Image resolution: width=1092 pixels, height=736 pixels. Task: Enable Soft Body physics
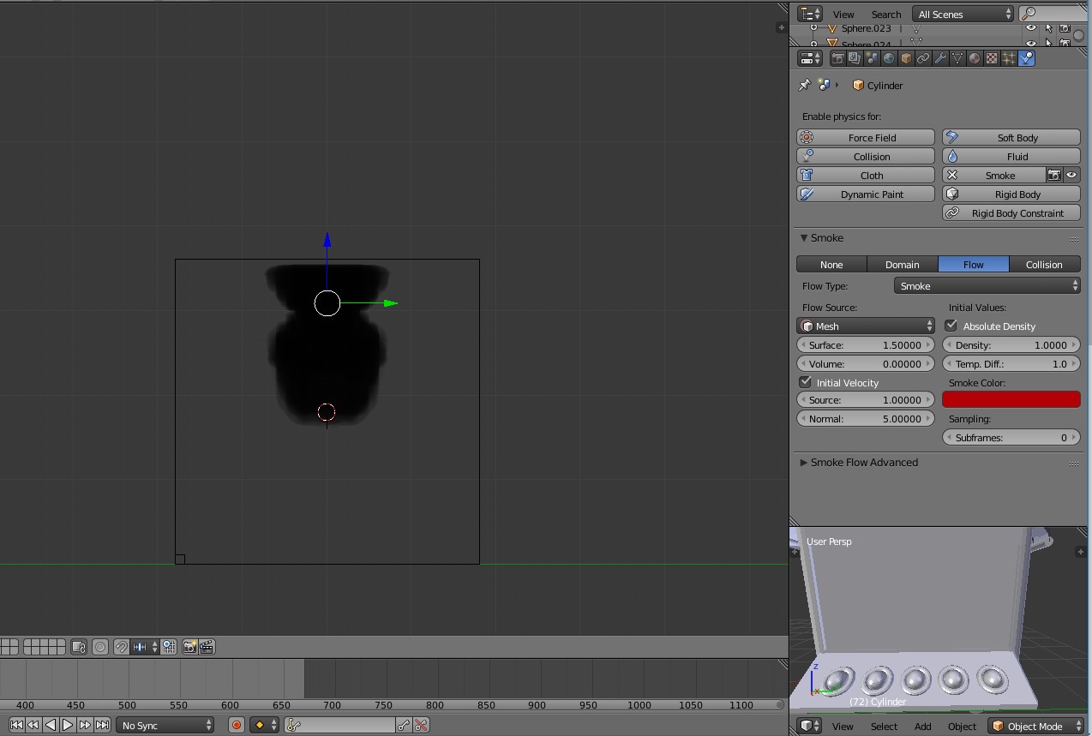point(1011,137)
